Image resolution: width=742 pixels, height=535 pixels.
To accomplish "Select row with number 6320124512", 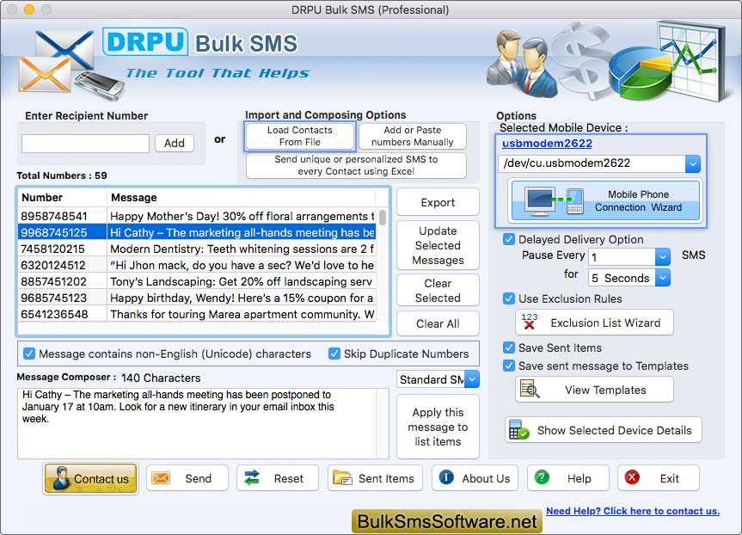I will (x=197, y=265).
